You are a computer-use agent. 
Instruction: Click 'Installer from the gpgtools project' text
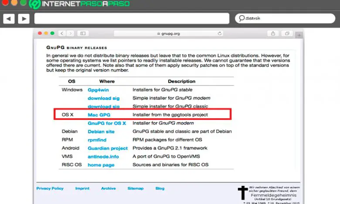[x=170, y=115]
